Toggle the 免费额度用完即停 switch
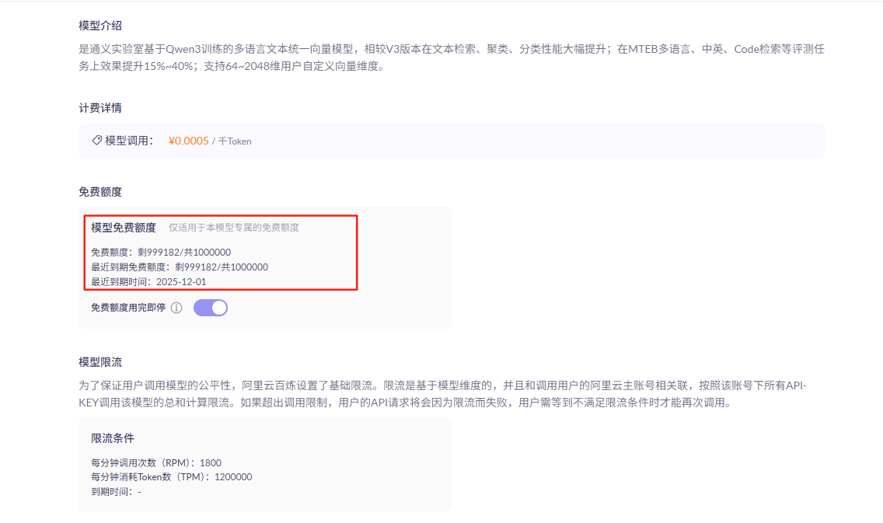 (x=211, y=308)
